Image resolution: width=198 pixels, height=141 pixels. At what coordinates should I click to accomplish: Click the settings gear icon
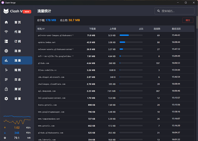coord(6,99)
